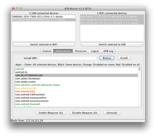Focus the Install APK path field
The width and height of the screenshot is (156, 137).
[68, 58]
